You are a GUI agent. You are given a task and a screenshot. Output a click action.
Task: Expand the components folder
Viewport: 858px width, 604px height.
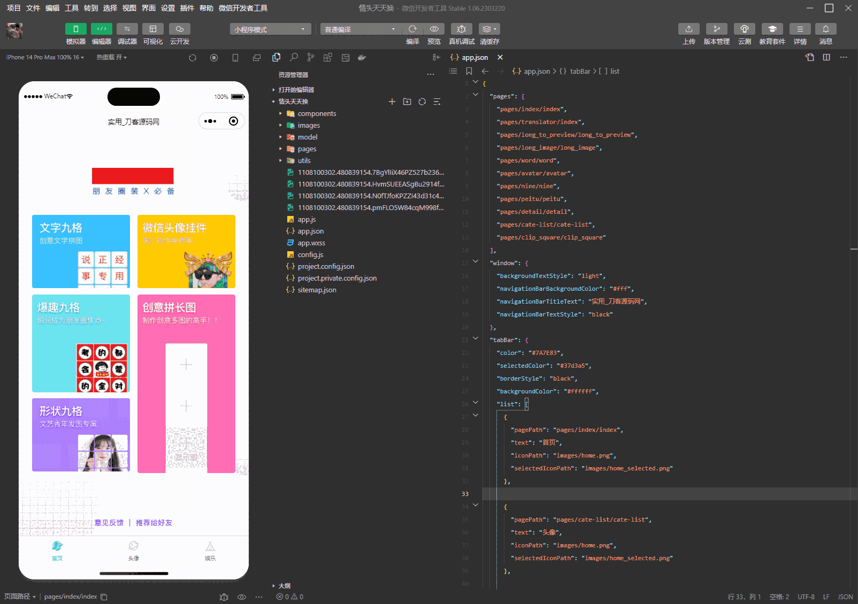coord(317,114)
